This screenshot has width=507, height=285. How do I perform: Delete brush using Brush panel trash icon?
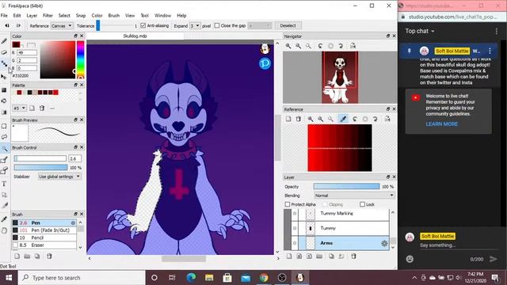click(x=49, y=256)
